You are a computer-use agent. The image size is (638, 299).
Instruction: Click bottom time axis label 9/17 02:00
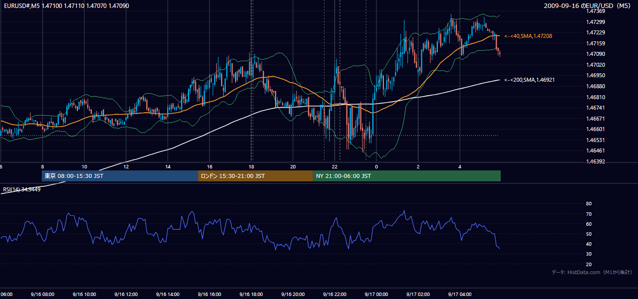[418, 294]
